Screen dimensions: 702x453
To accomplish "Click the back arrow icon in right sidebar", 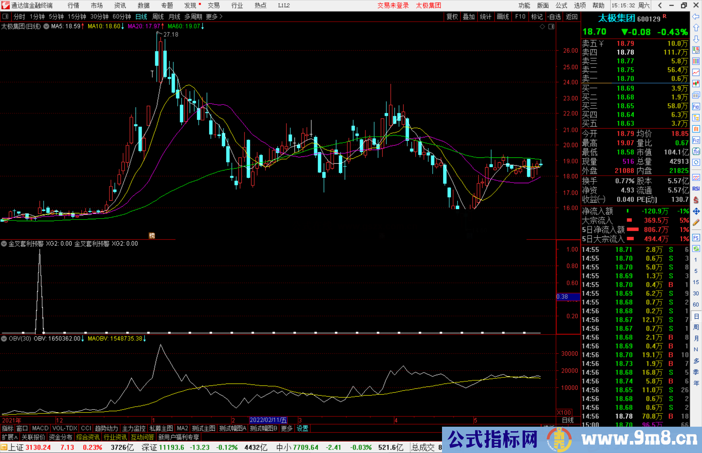I will (x=696, y=17).
